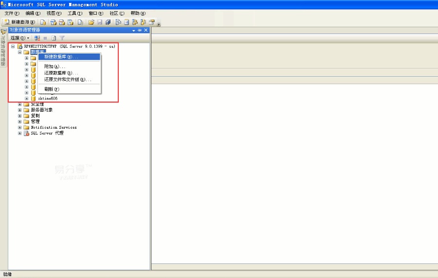The height and width of the screenshot is (278, 438).
Task: Choose 还原数据库 from the context menu
Action: (x=69, y=73)
